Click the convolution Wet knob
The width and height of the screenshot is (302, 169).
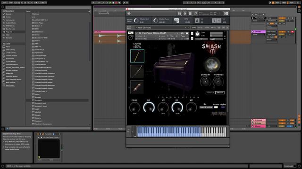(191, 108)
